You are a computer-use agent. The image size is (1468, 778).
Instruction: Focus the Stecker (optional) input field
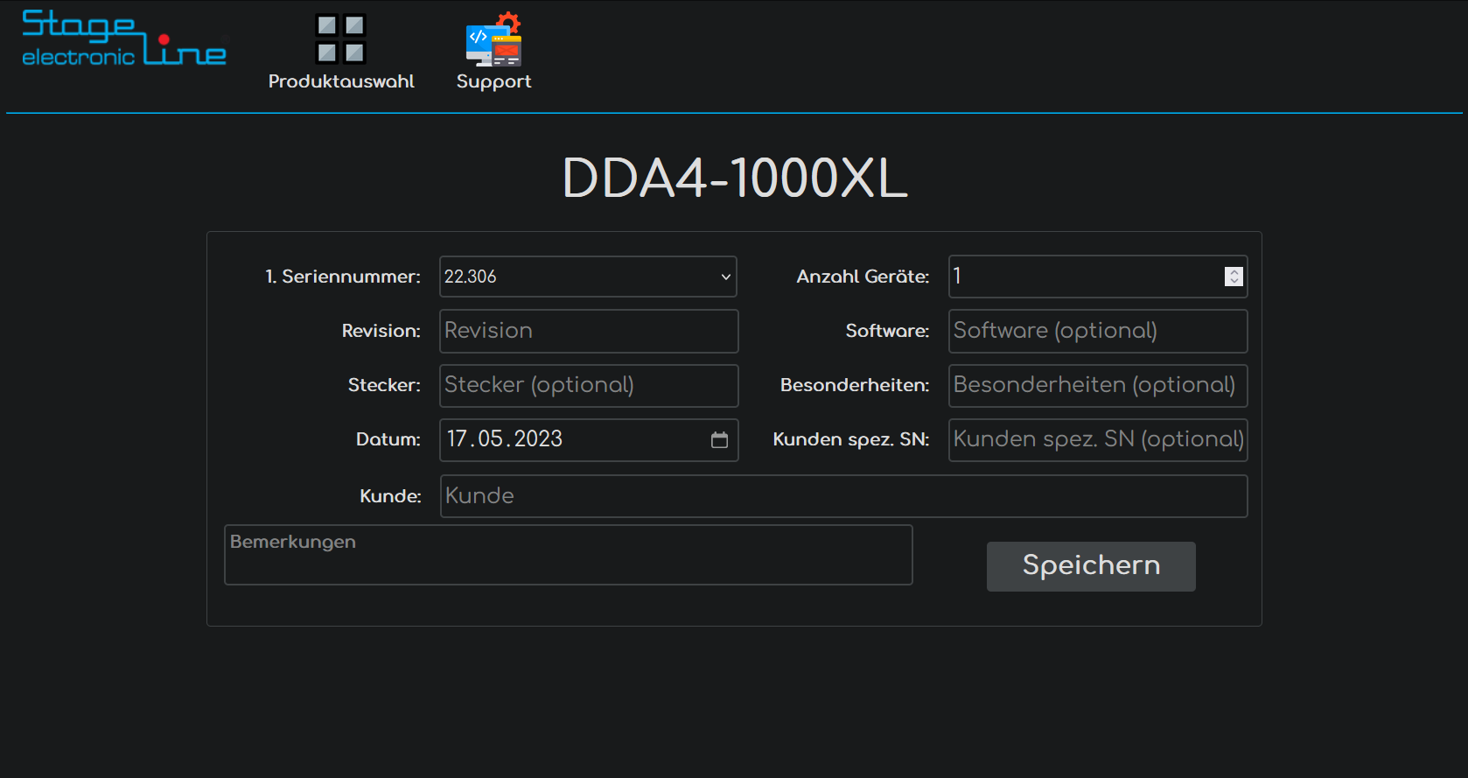589,386
